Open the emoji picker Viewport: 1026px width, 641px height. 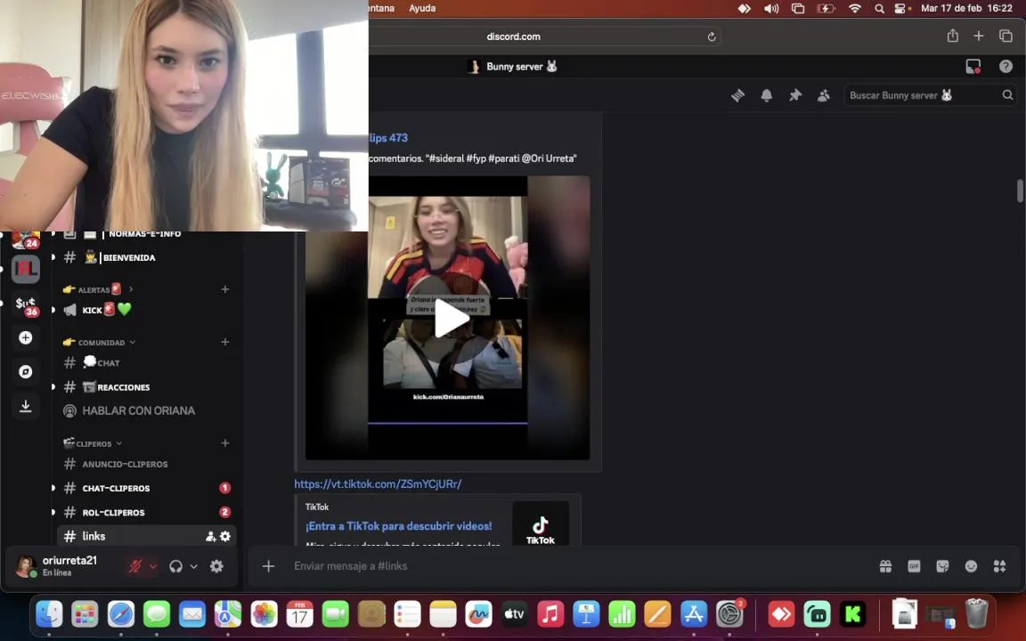tap(971, 566)
